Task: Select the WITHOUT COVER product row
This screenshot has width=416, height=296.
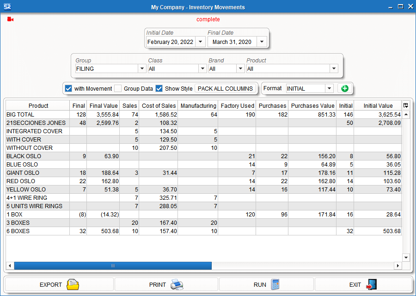Action: 204,148
